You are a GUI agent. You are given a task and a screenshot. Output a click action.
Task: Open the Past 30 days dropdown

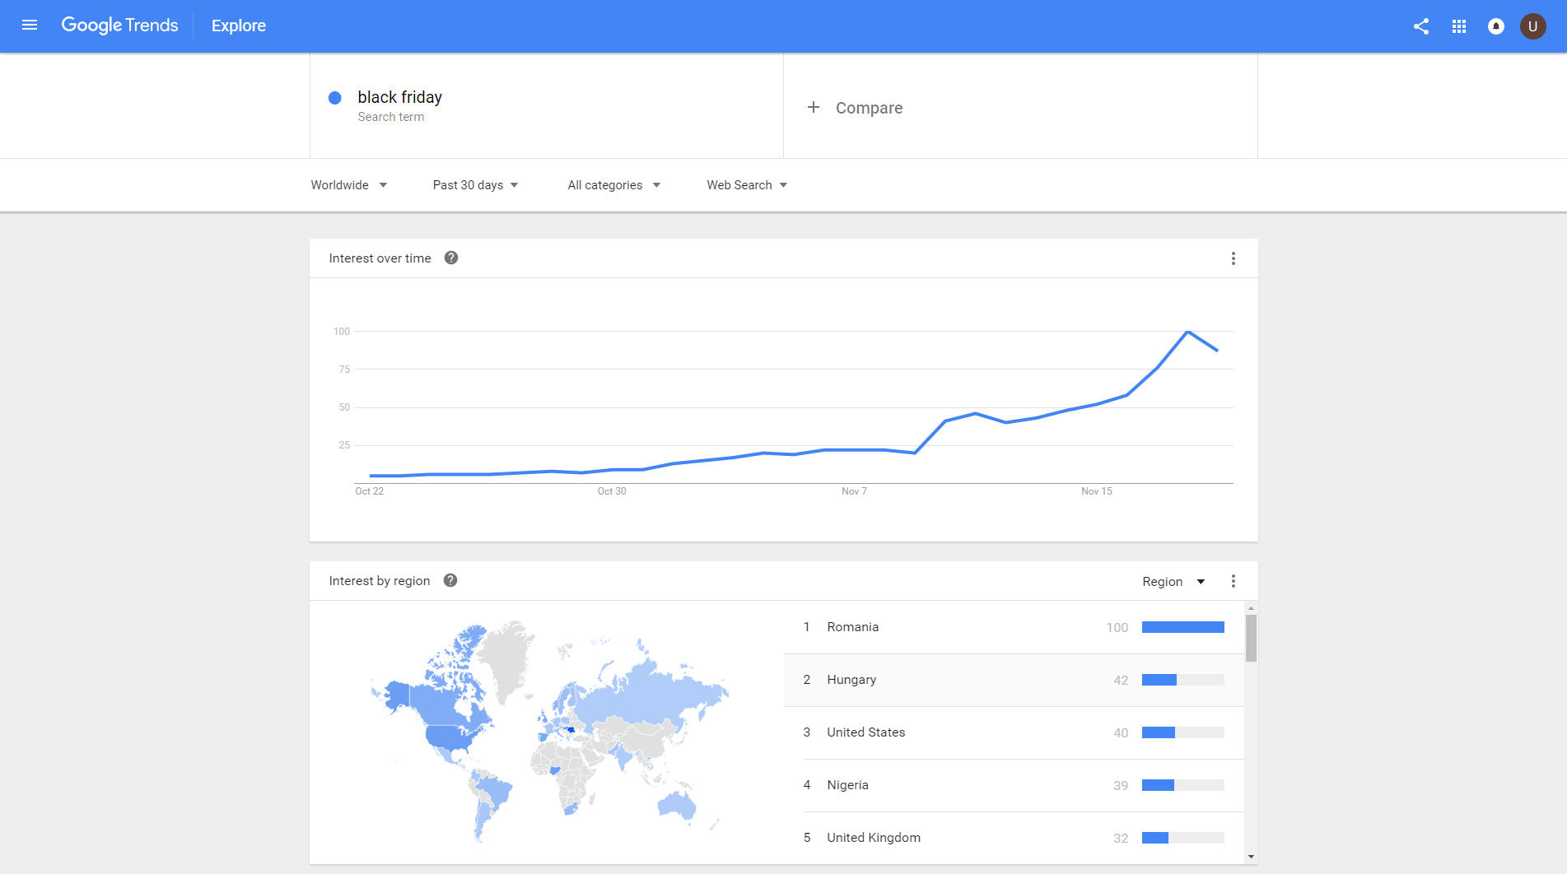[476, 185]
